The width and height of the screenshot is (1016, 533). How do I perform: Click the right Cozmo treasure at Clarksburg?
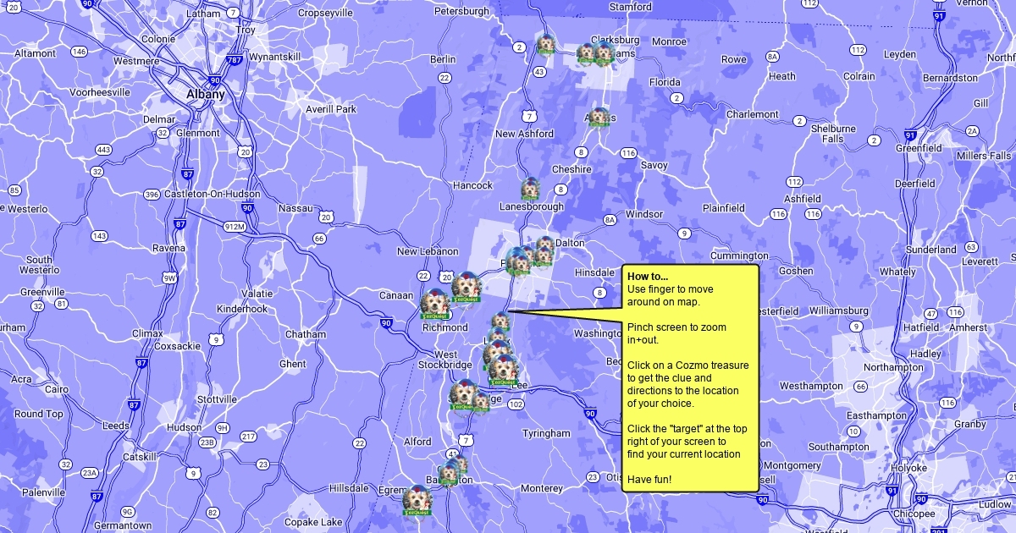(x=604, y=55)
